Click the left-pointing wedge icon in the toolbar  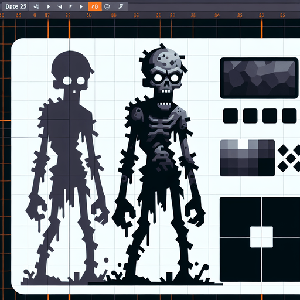60,7
